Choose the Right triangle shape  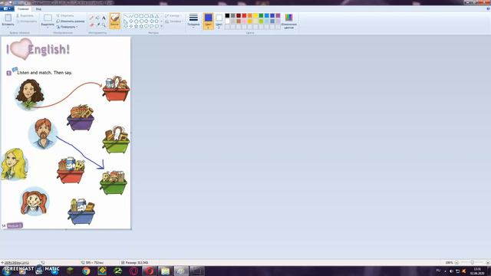coord(126,21)
